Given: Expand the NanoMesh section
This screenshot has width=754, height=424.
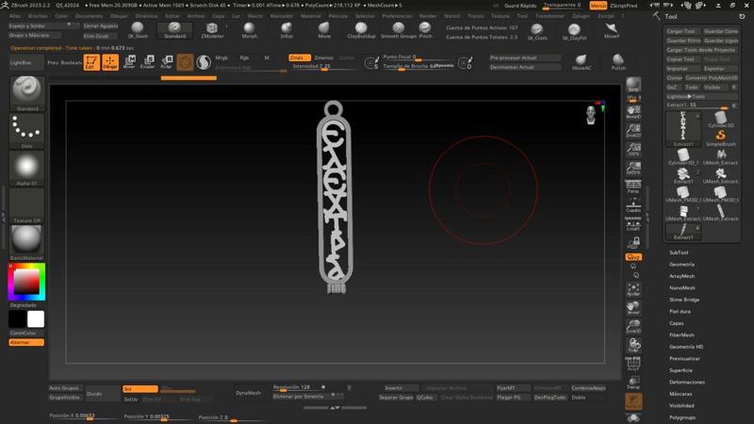Looking at the screenshot, I should 682,288.
